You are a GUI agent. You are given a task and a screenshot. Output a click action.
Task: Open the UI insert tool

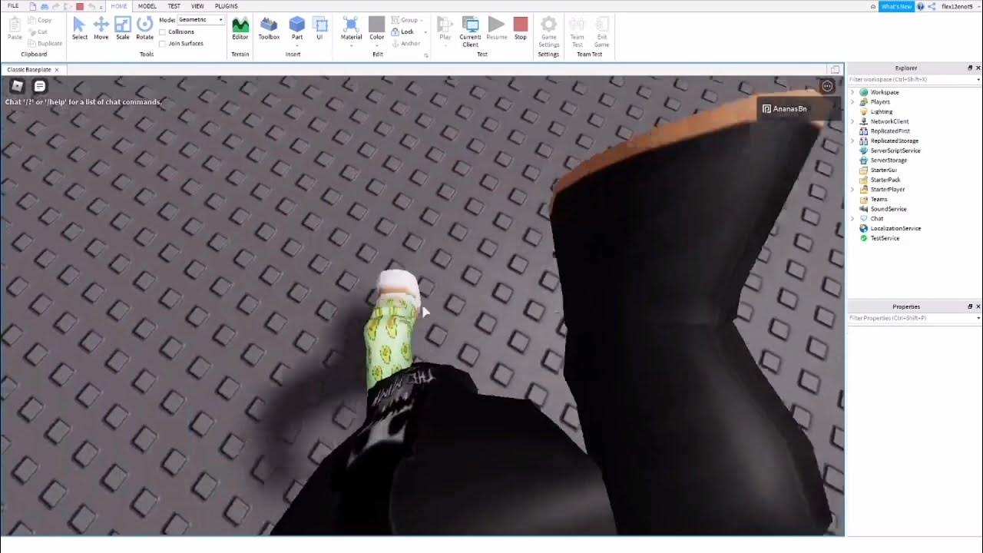pos(319,28)
